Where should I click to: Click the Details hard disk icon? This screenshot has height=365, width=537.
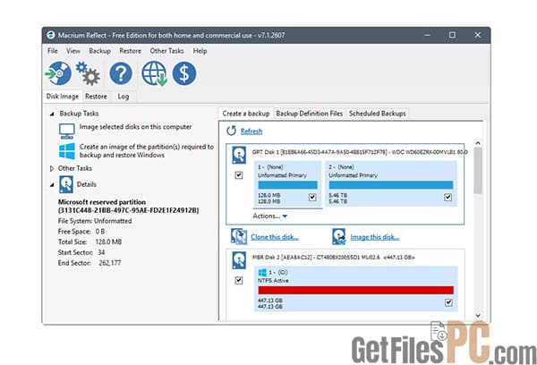pos(65,184)
